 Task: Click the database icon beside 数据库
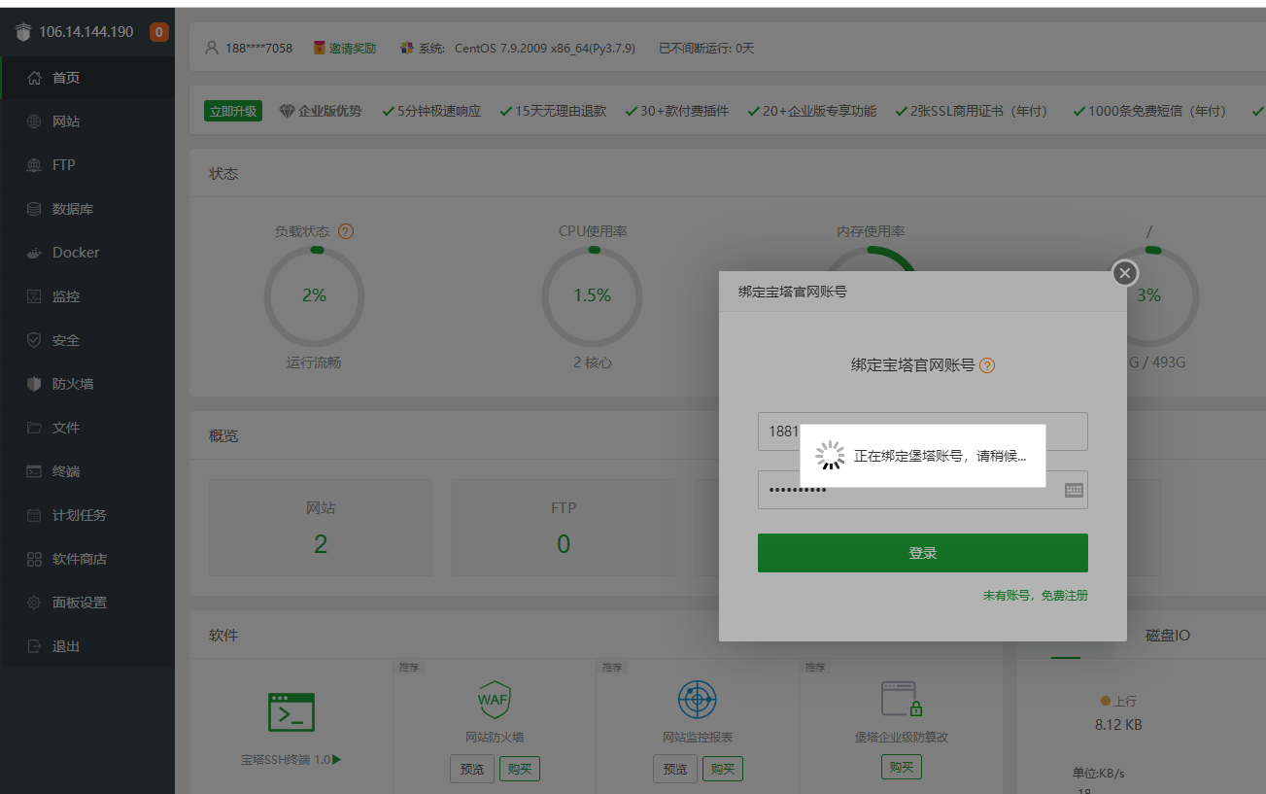coord(34,209)
